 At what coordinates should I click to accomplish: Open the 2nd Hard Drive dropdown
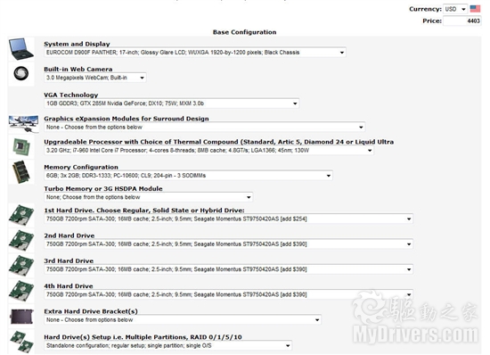click(228, 244)
